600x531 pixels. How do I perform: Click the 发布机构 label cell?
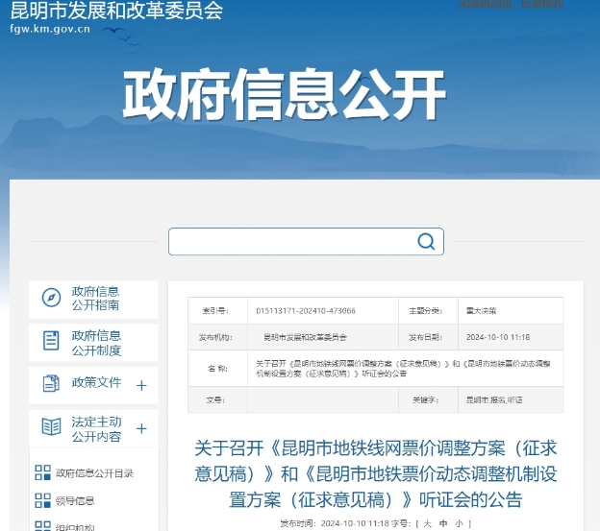[x=215, y=337]
